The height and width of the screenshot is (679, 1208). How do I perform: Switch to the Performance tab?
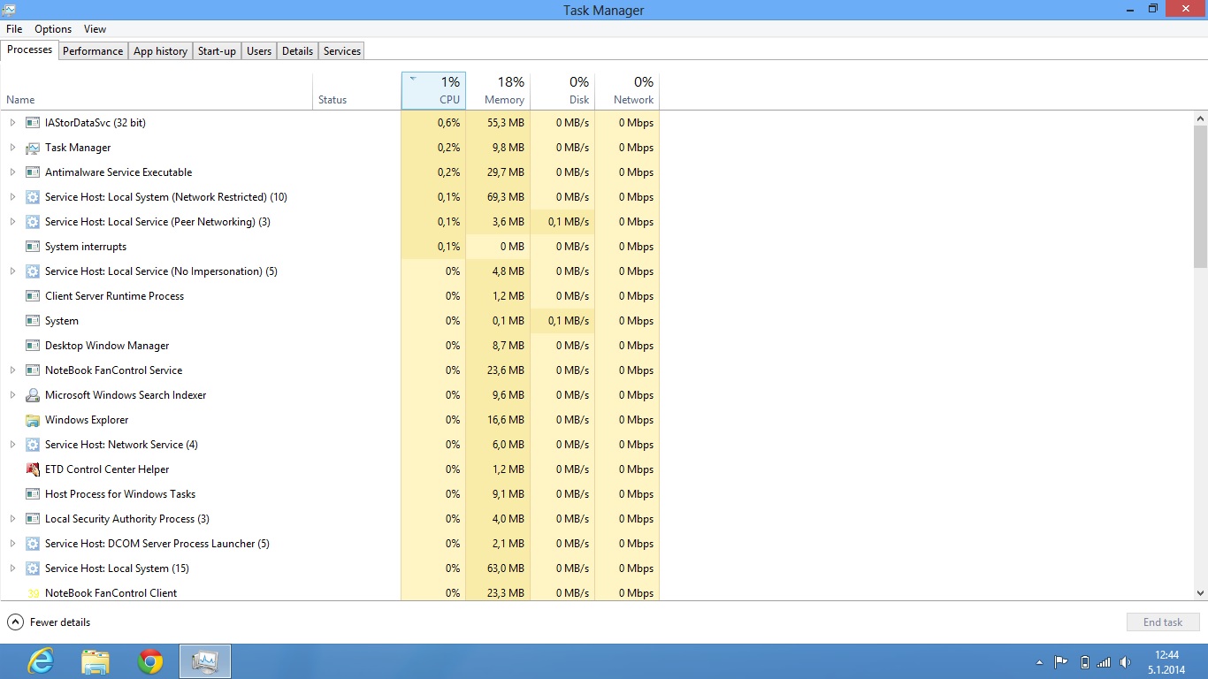tap(93, 51)
